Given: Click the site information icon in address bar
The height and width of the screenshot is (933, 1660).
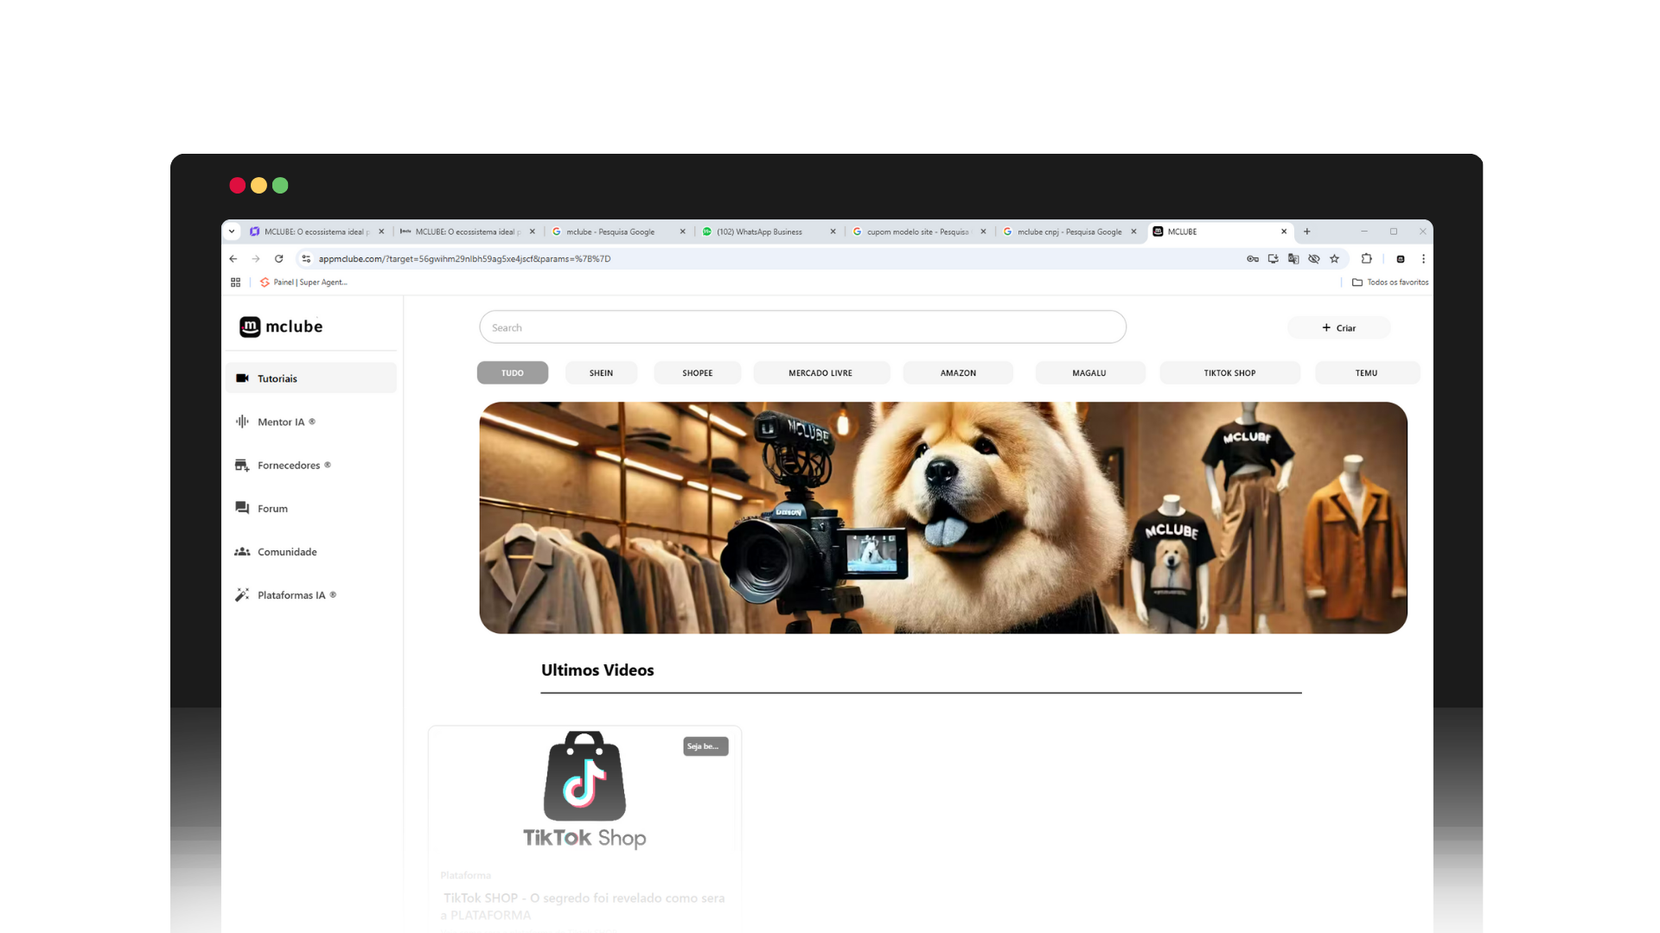Looking at the screenshot, I should [306, 258].
